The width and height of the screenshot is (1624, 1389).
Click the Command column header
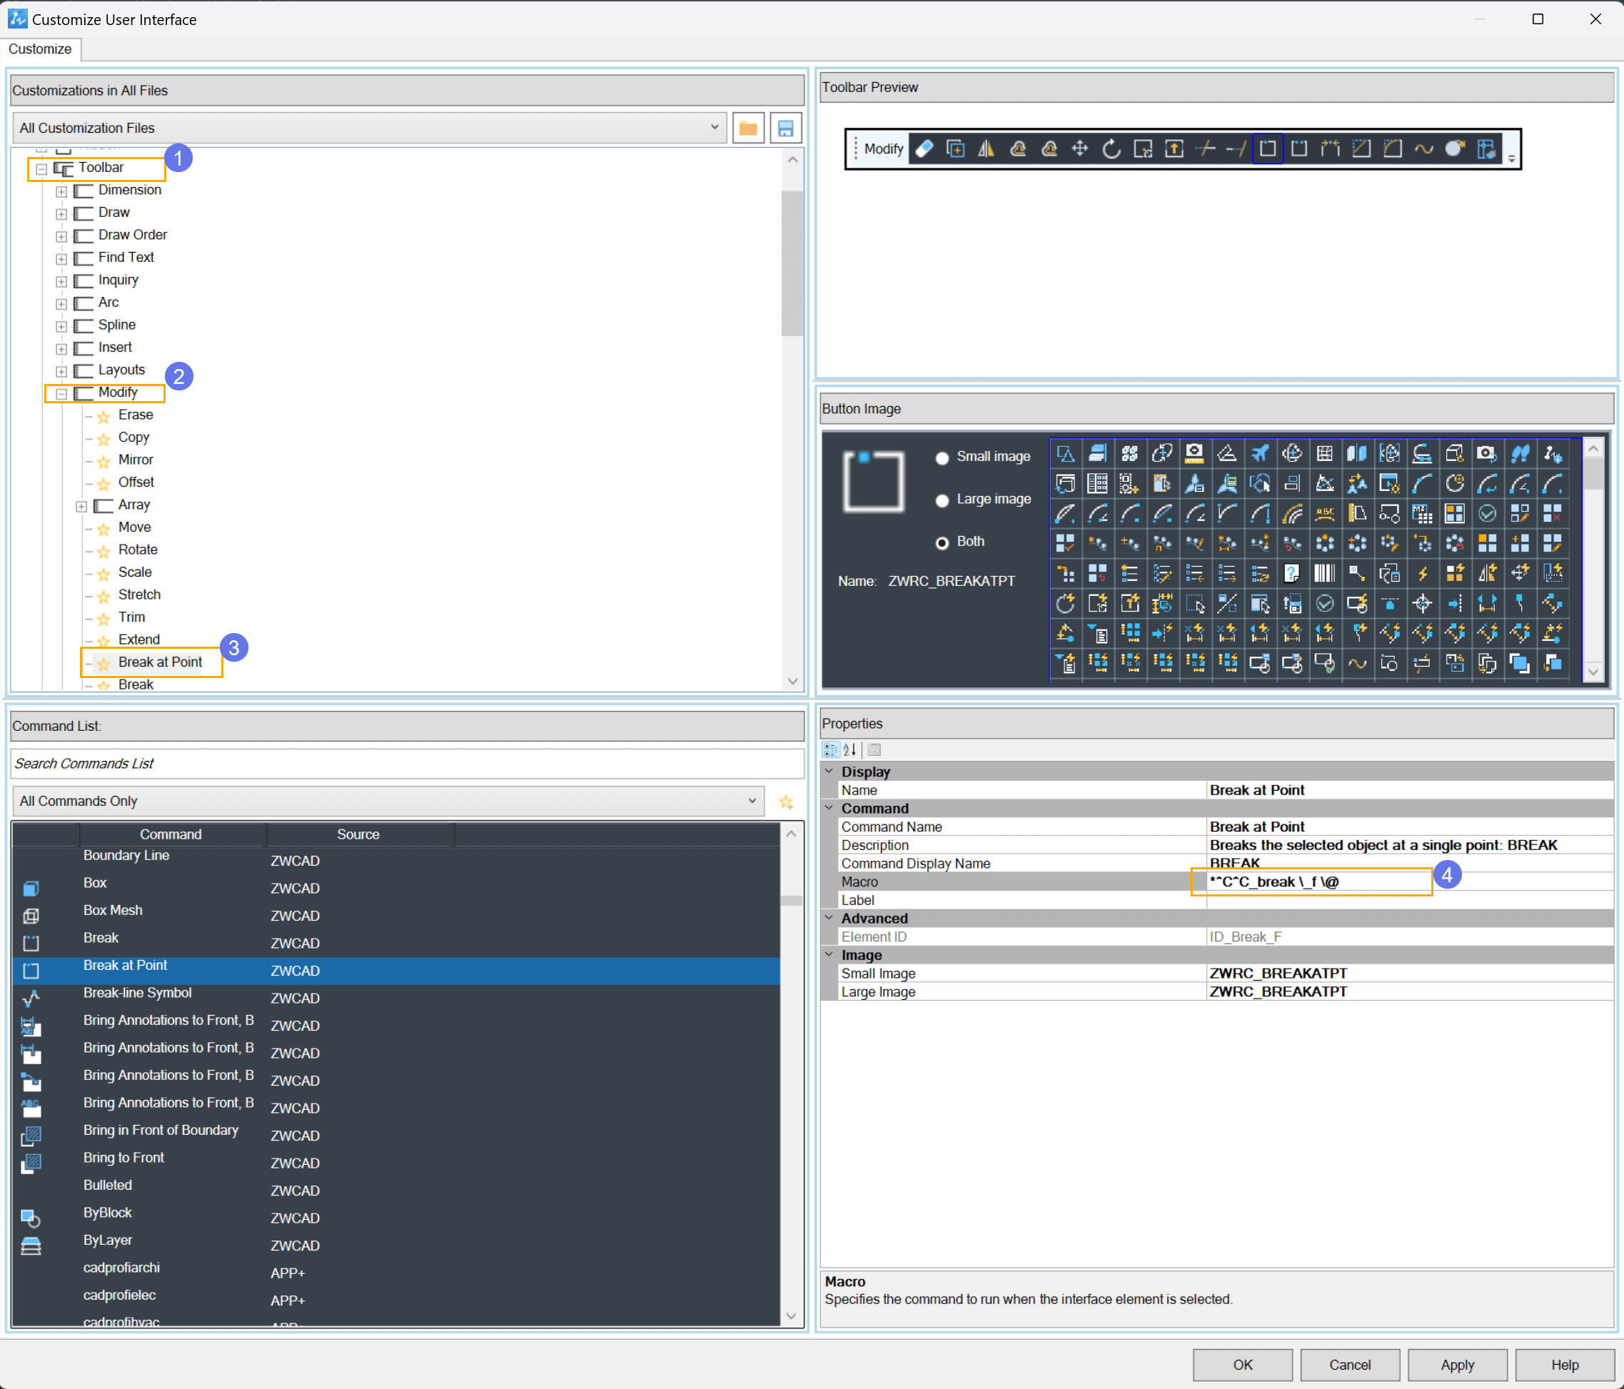(x=171, y=835)
